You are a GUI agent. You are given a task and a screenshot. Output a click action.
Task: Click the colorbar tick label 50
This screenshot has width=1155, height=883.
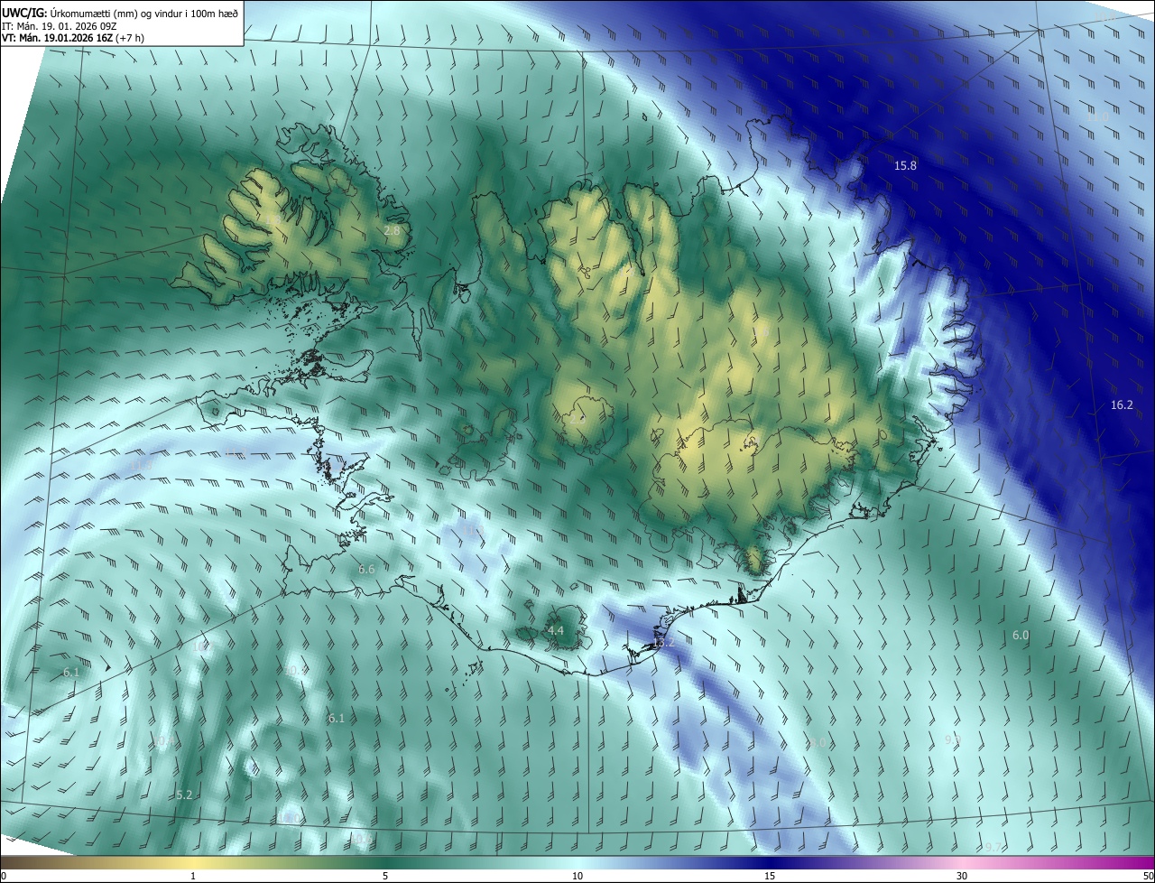(x=1148, y=877)
